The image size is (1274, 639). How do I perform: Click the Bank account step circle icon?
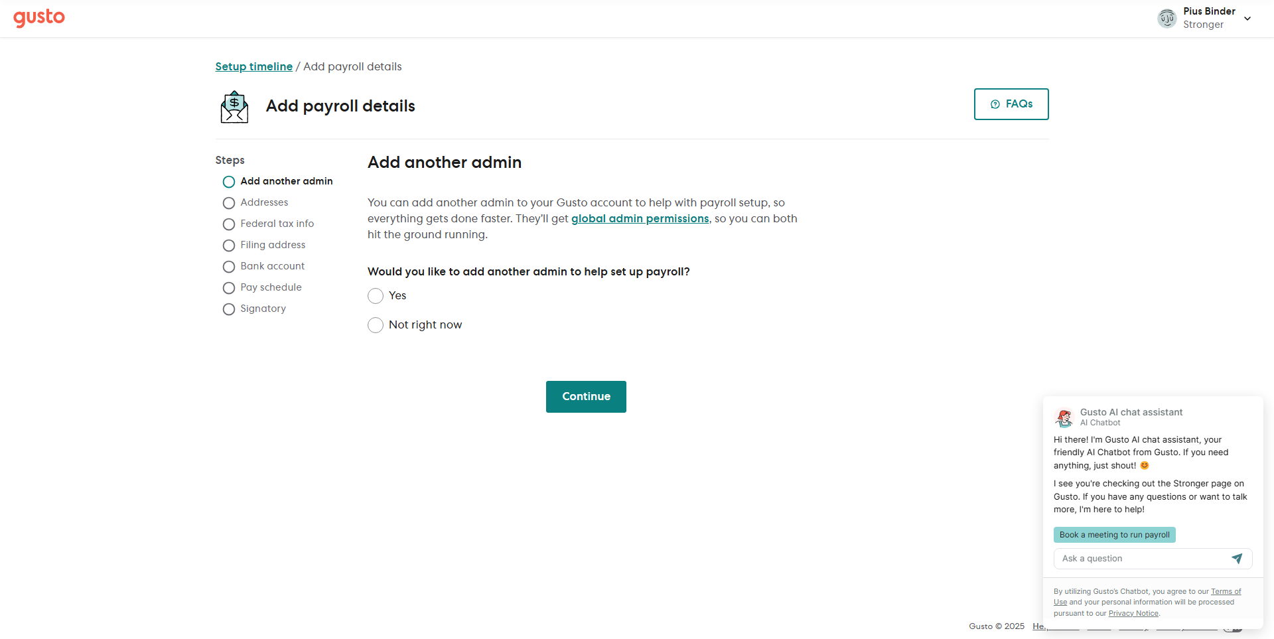tap(229, 267)
